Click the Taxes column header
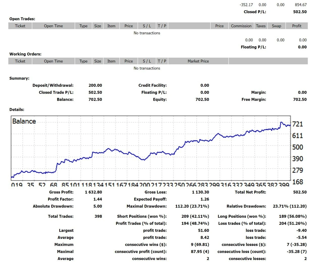 261,26
